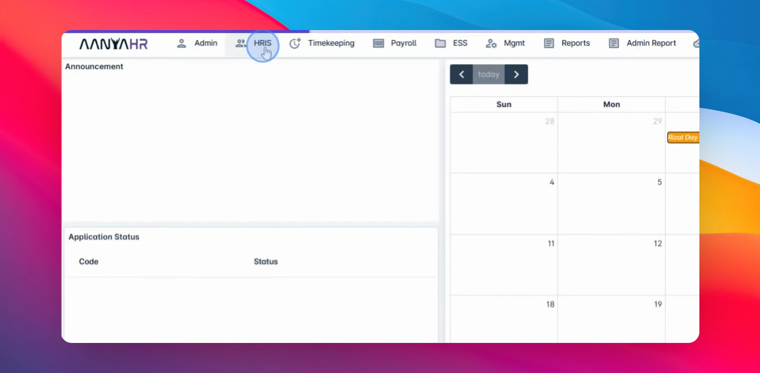Viewport: 760px width, 373px height.
Task: Open the Admin menu
Action: tap(197, 44)
